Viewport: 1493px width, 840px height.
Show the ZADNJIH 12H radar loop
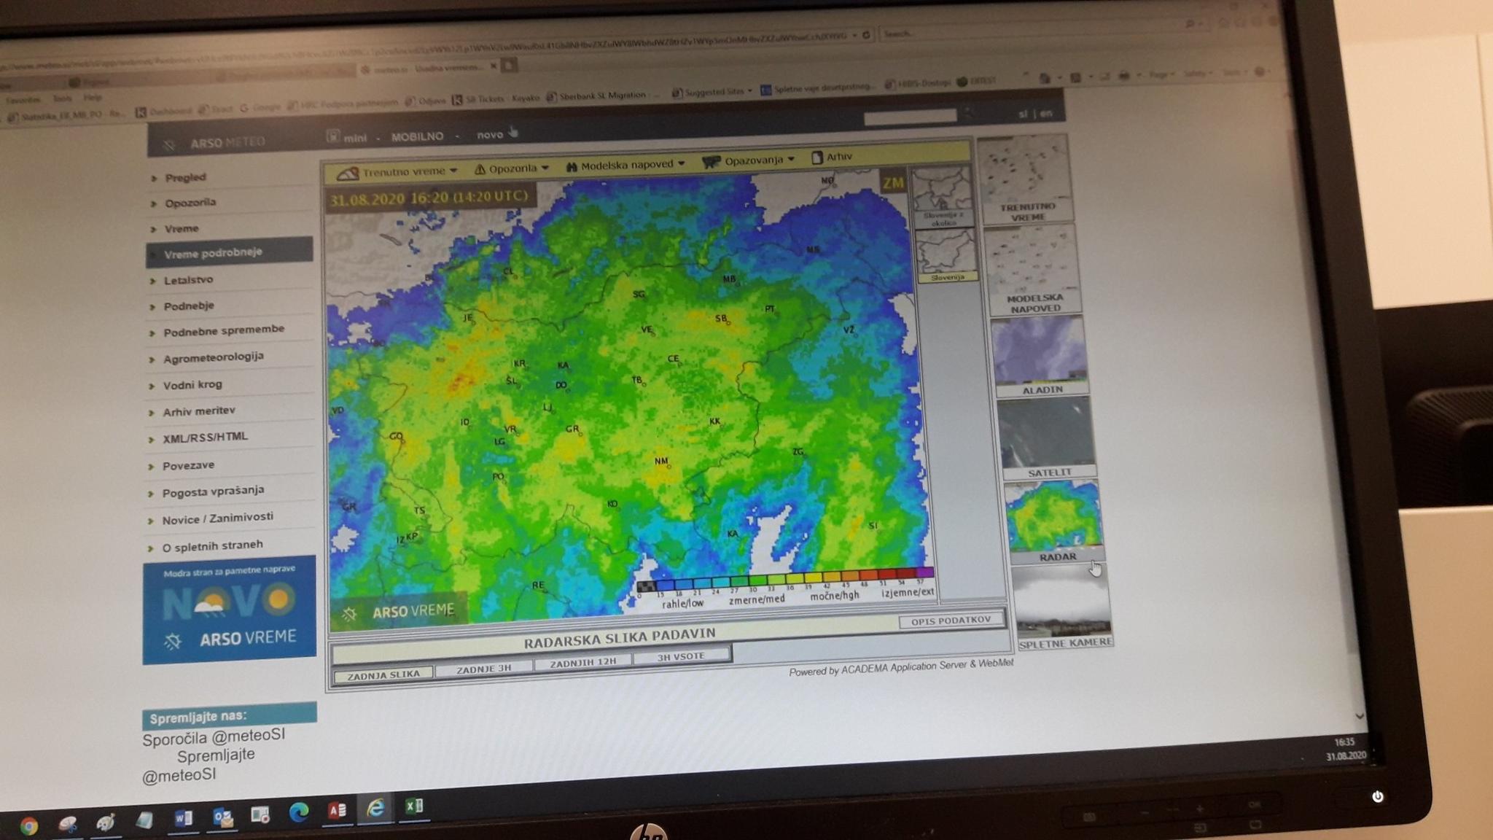(x=583, y=662)
